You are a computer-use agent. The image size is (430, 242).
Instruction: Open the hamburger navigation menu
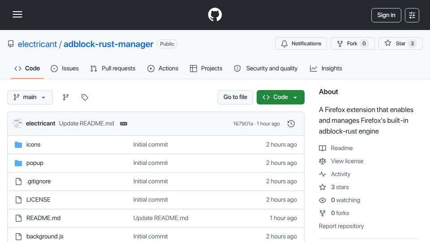[17, 14]
